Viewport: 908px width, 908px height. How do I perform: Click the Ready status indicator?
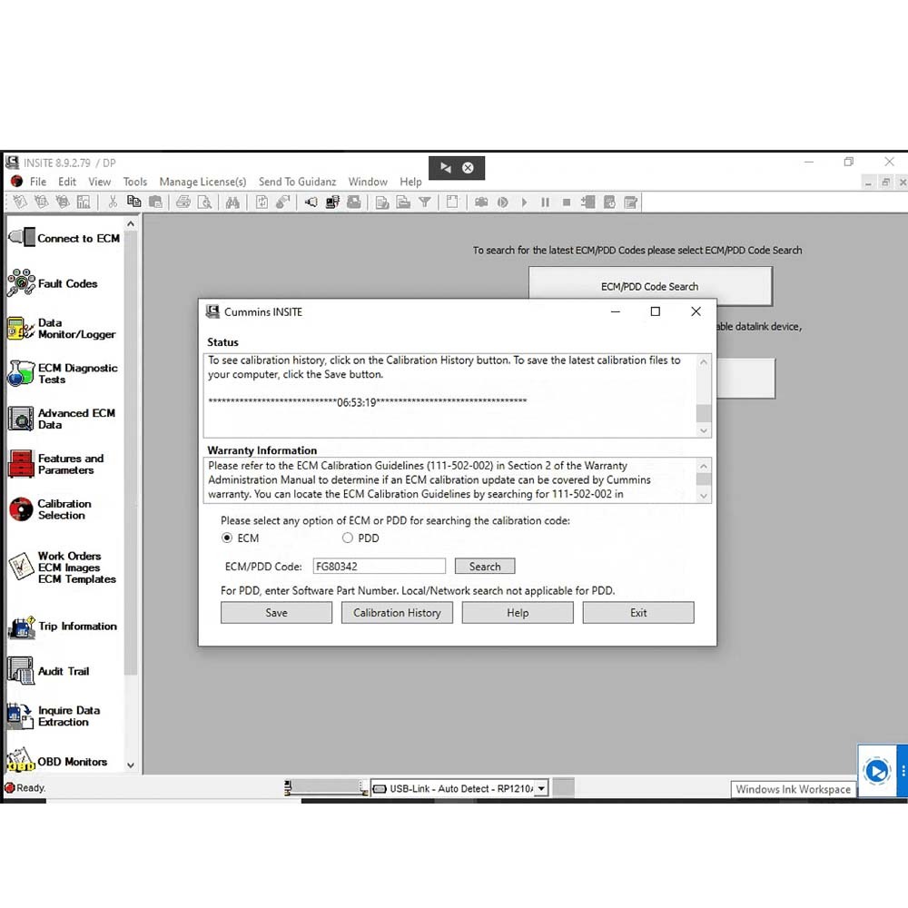(25, 787)
